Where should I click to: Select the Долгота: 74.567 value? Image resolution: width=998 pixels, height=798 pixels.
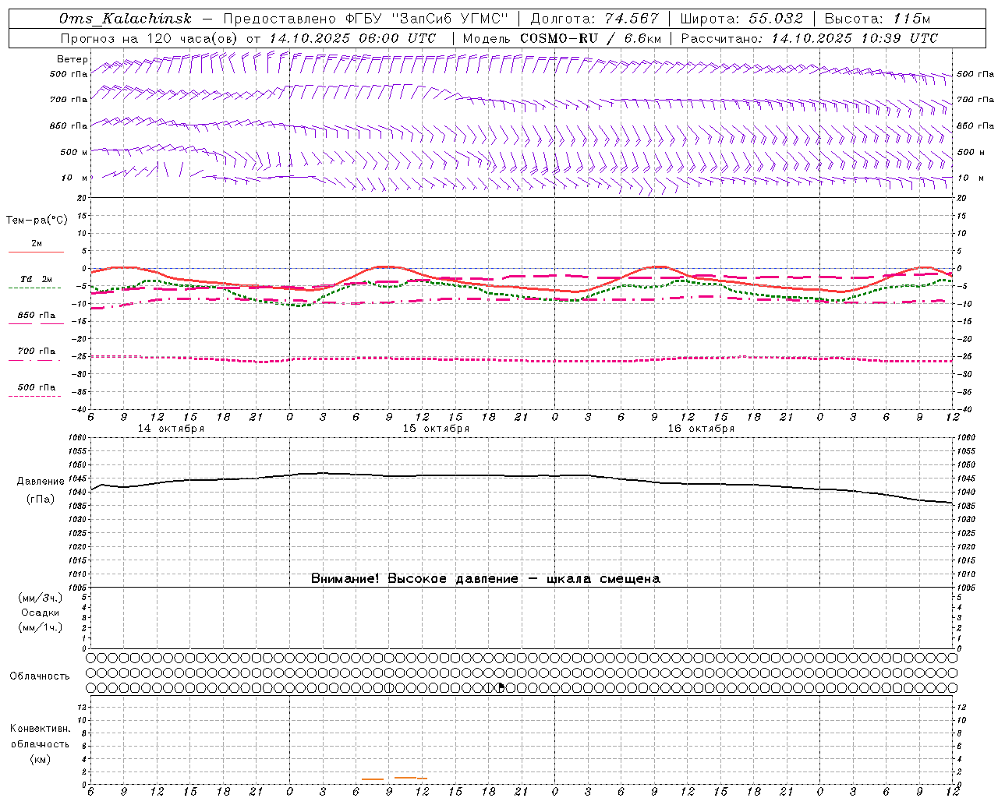594,19
